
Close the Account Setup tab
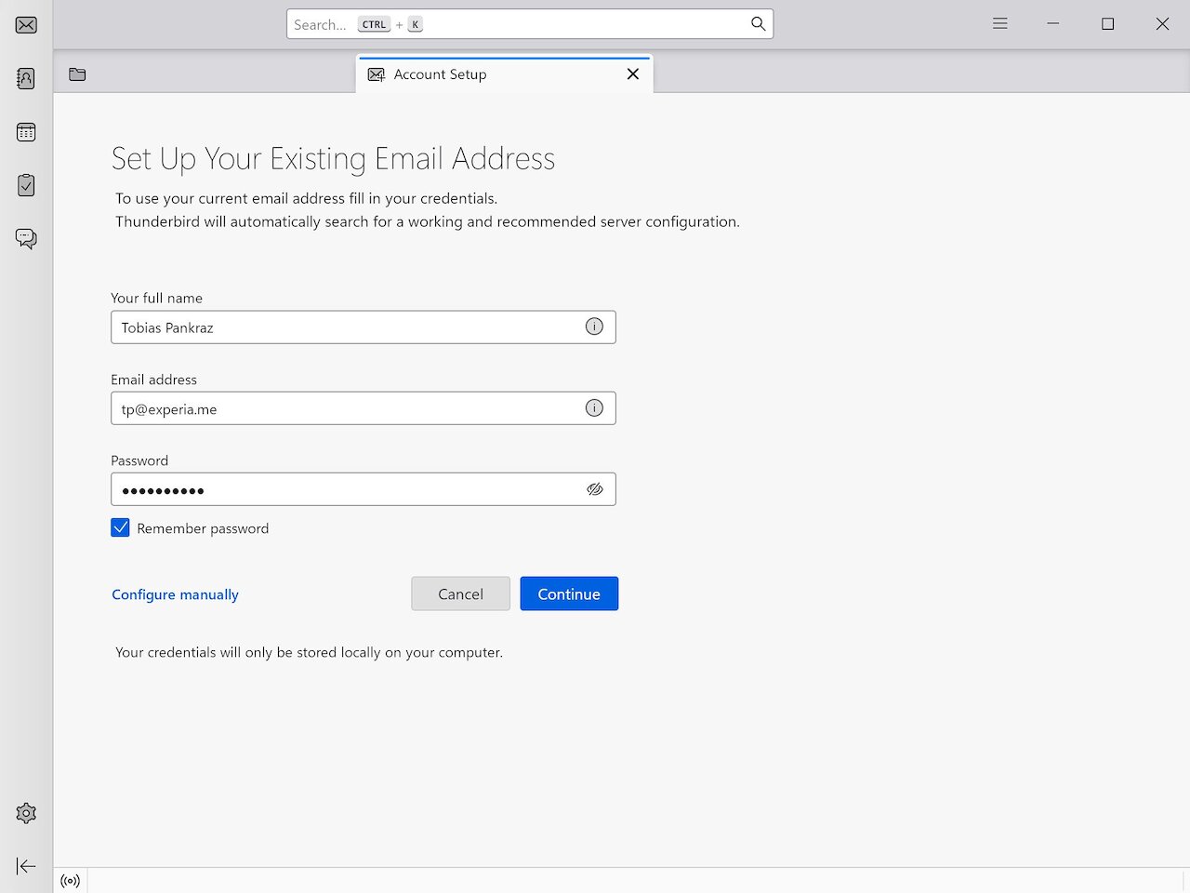(x=633, y=73)
